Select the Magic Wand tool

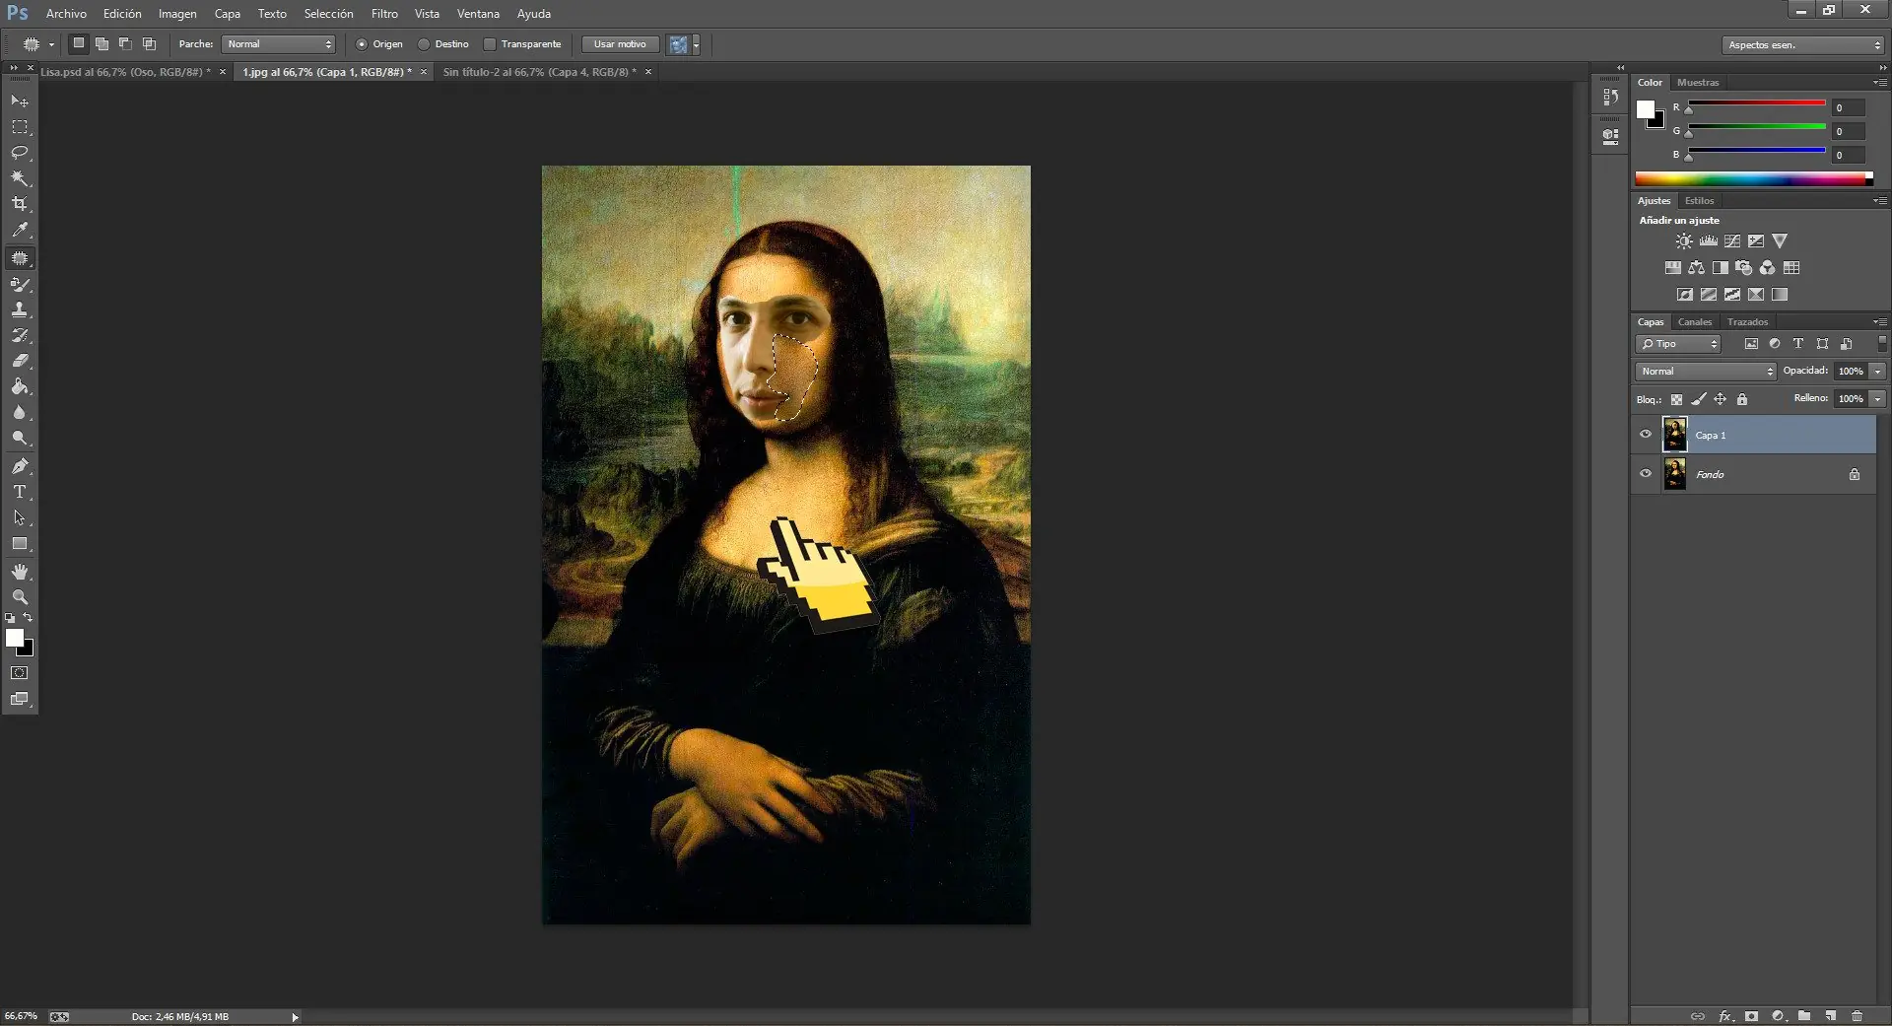pos(20,178)
